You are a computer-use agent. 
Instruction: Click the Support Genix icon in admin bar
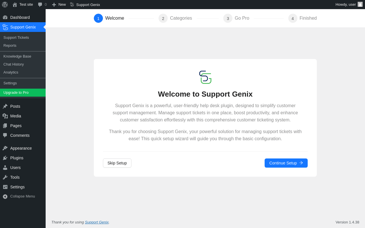point(72,5)
